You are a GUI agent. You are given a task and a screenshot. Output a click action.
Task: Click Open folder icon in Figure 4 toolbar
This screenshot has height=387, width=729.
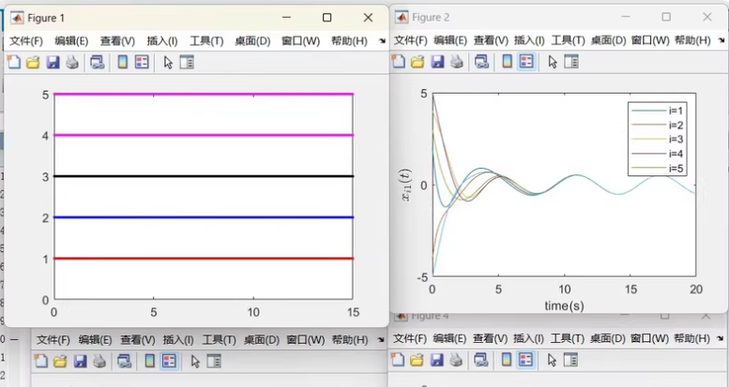[x=417, y=360]
